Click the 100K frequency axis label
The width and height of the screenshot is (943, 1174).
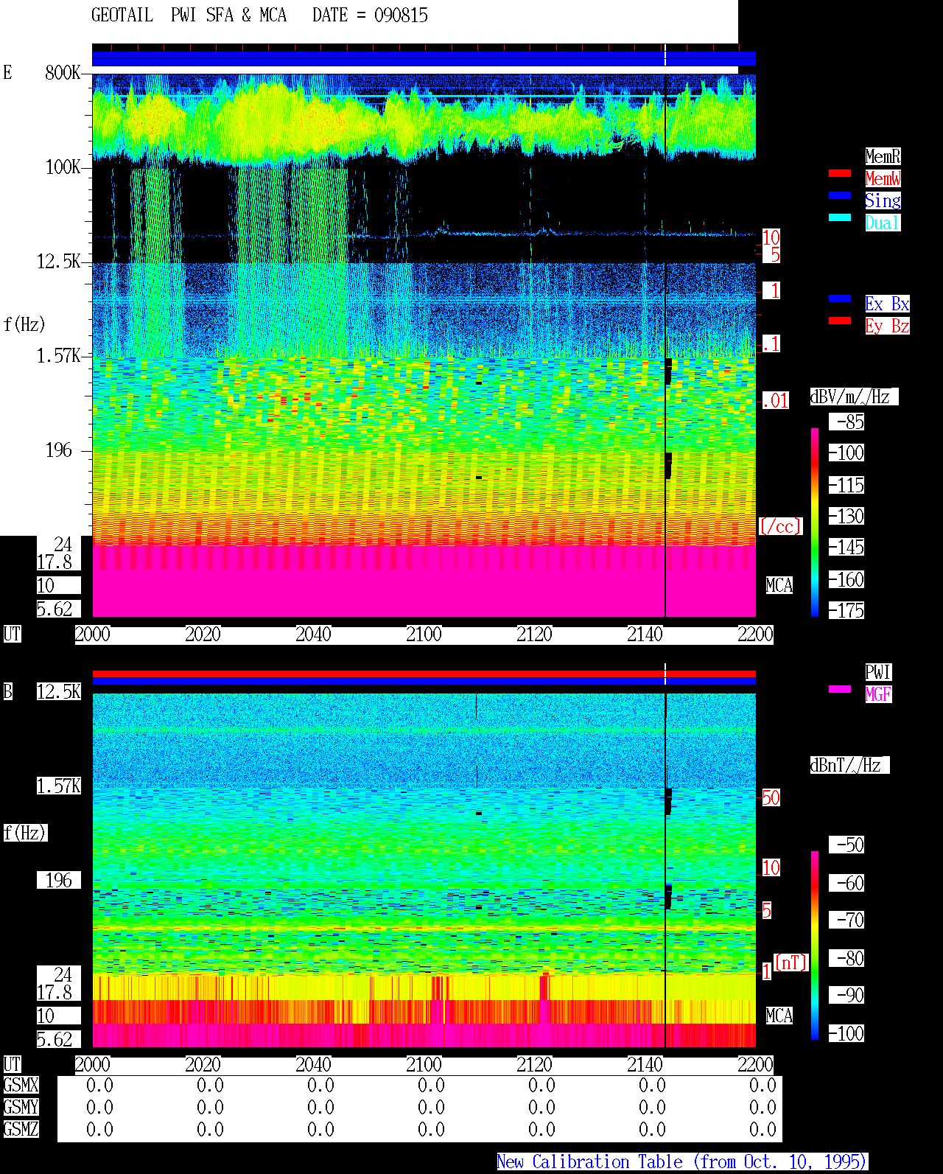pos(63,167)
